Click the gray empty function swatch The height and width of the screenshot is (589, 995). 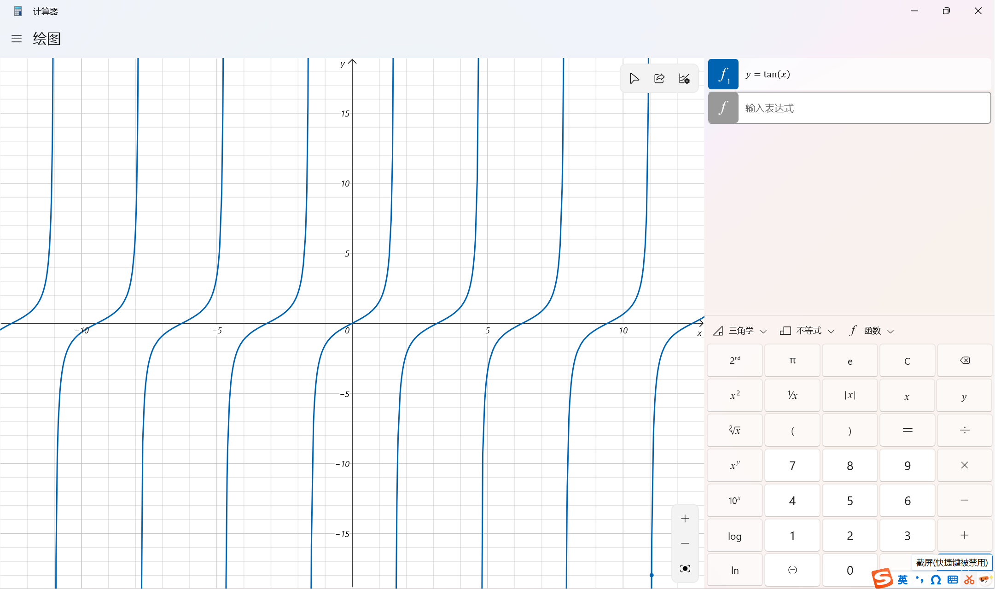[x=723, y=108]
